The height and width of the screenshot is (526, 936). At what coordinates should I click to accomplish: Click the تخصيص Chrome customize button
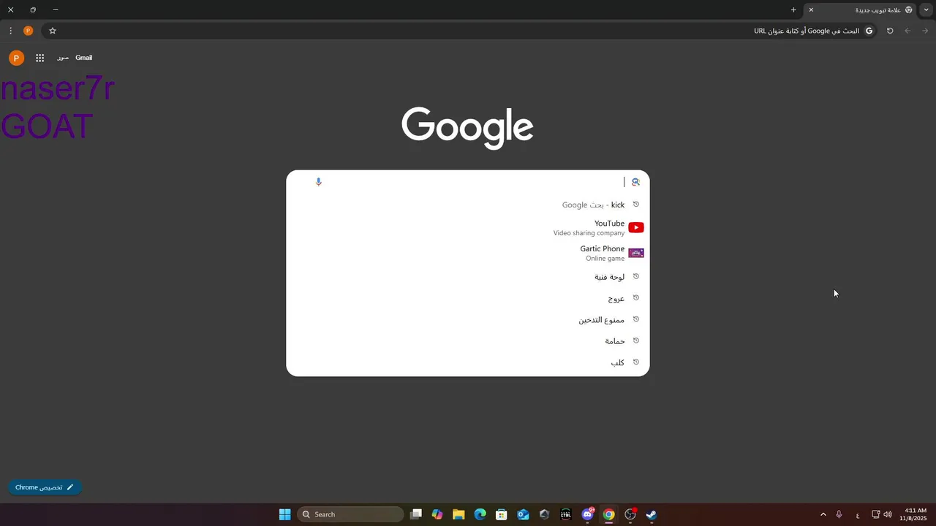pyautogui.click(x=45, y=487)
